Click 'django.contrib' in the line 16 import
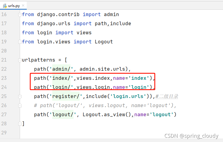The image size is (223, 142). point(58,15)
